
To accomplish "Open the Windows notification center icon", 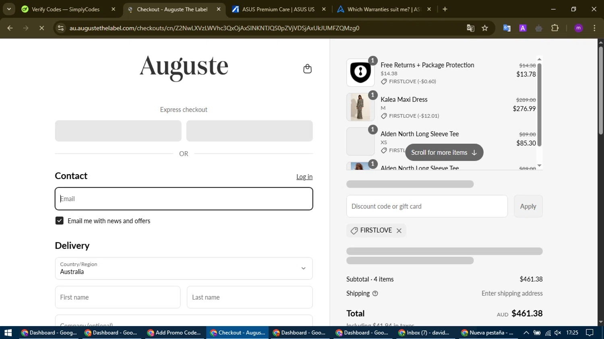I will pyautogui.click(x=590, y=333).
